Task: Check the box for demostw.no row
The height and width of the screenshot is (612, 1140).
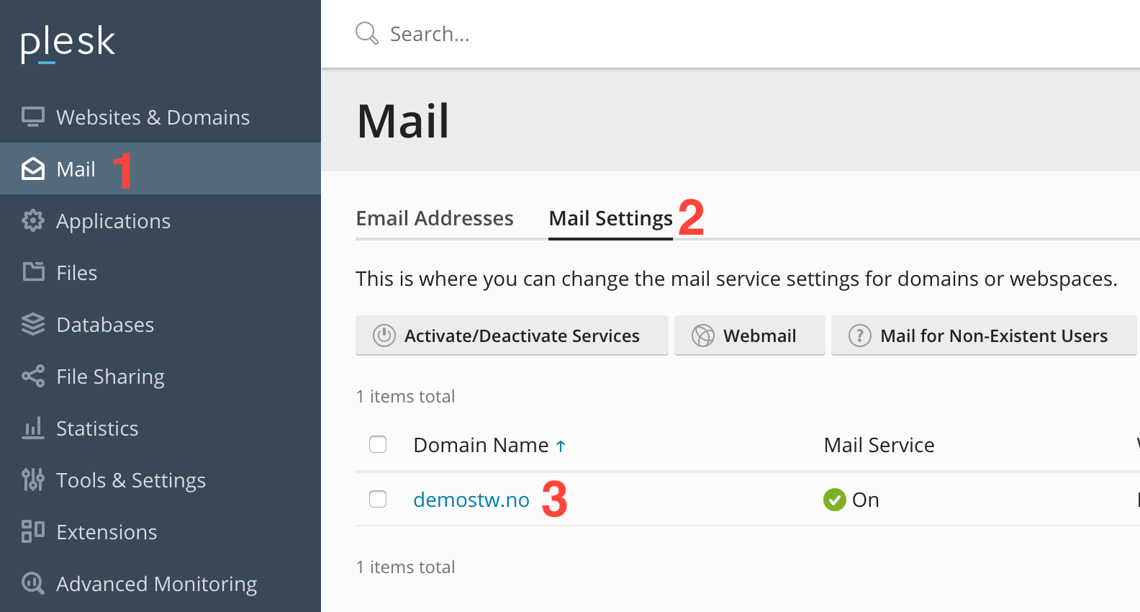Action: (x=378, y=499)
